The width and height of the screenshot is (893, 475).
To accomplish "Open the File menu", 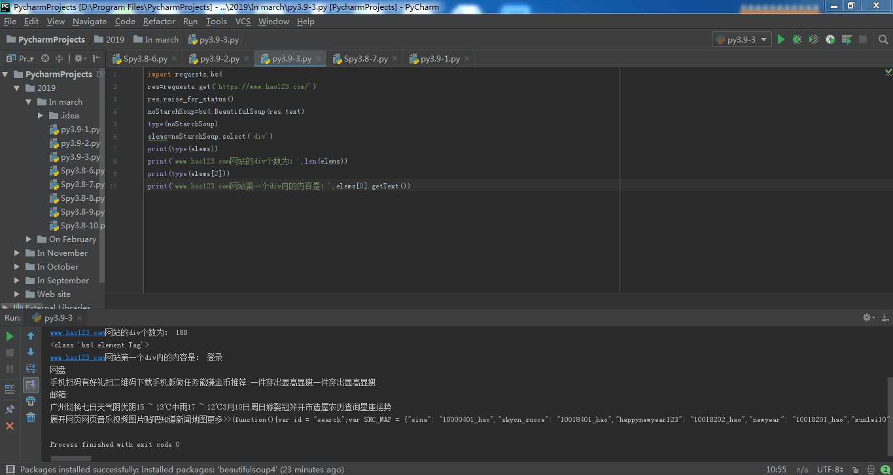I will click(10, 22).
